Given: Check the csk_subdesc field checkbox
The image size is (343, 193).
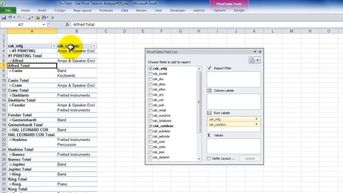Looking at the screenshot, I should 151,131.
